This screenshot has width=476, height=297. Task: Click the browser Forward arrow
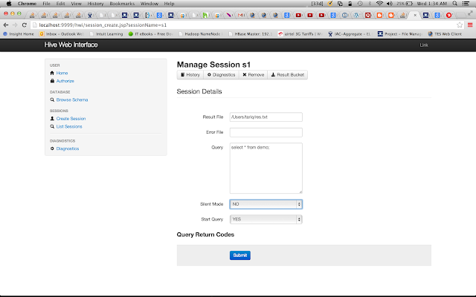point(15,25)
